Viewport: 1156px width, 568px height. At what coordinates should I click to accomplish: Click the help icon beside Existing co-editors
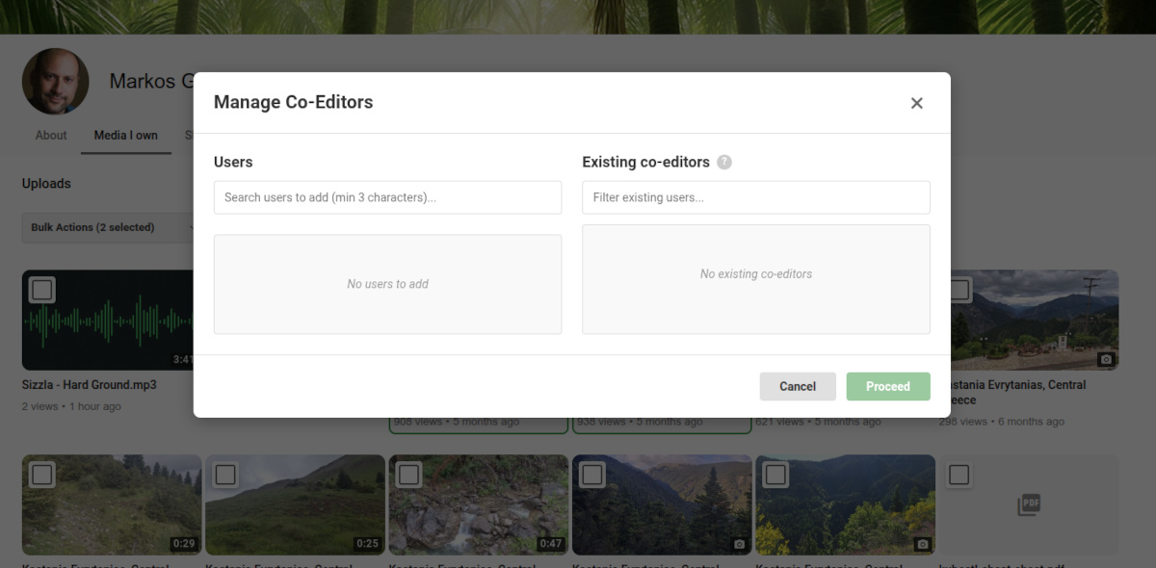point(723,162)
